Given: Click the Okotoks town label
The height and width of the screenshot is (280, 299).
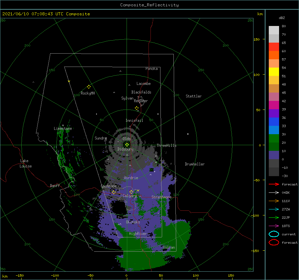Looking at the screenshot, I should coord(133,222).
